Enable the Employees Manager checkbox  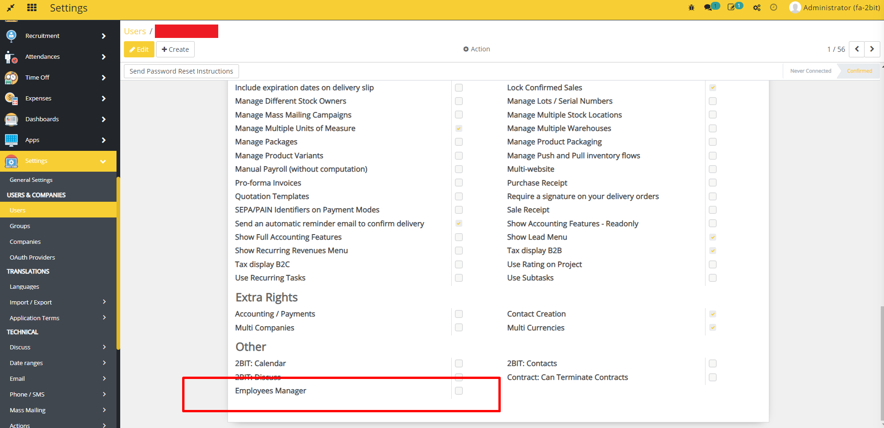[x=458, y=391]
